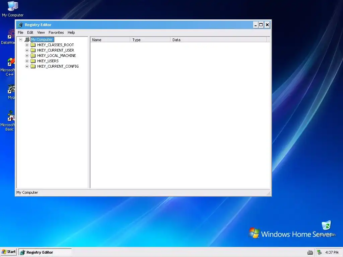343x257 pixels.
Task: Click the HKEY_LOCAL_MACHINE folder icon
Action: coord(33,56)
